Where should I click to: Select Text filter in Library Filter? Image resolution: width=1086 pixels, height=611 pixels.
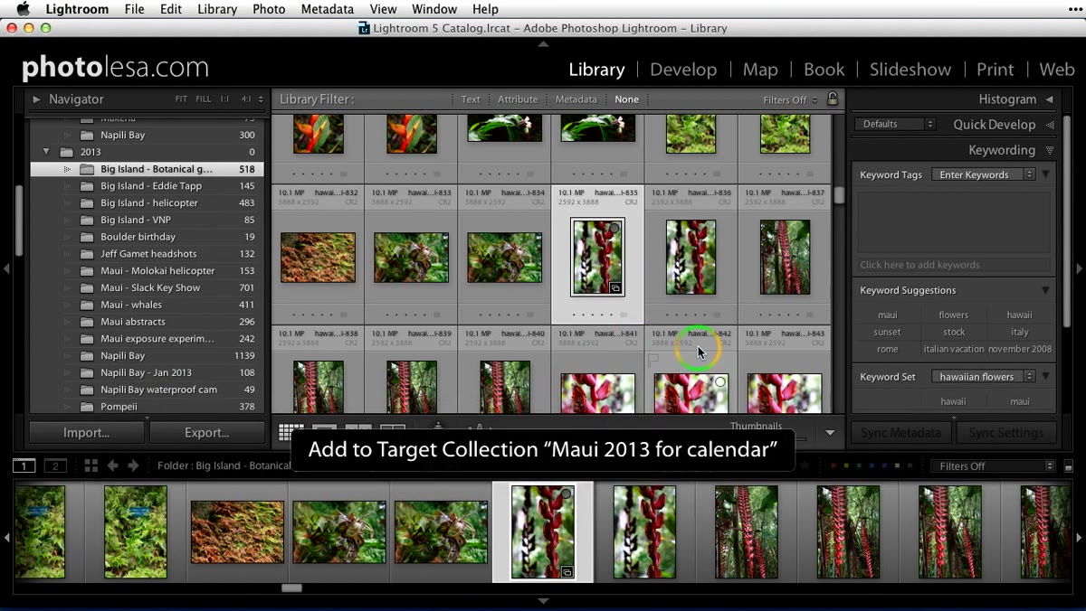coord(471,99)
